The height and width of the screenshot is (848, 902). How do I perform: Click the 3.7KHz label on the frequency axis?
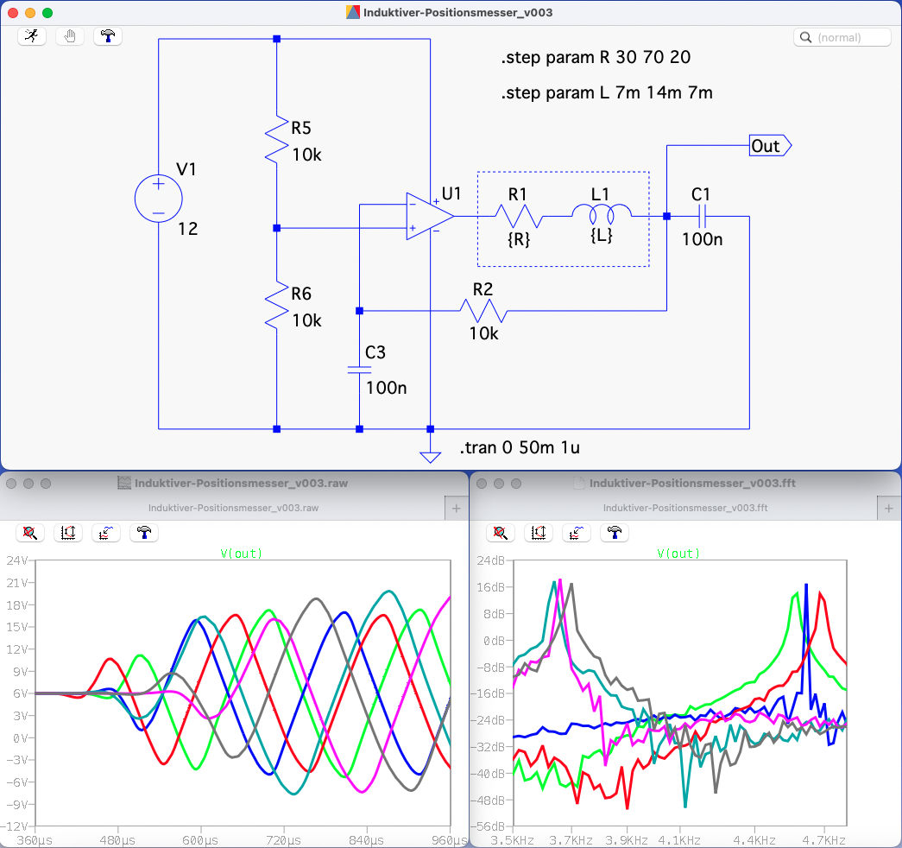pos(570,840)
